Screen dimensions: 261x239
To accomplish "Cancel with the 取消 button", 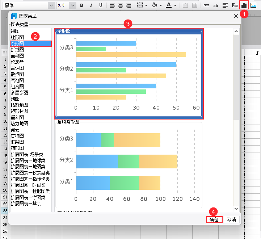I will click(232, 219).
